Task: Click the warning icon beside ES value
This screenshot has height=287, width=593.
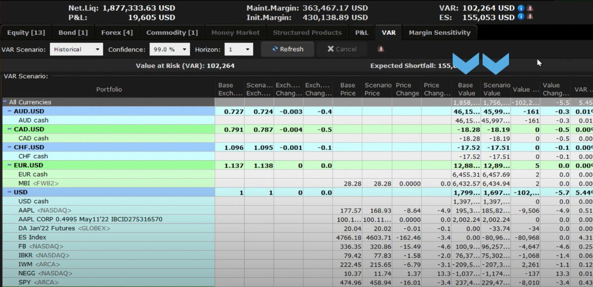Action: [529, 17]
